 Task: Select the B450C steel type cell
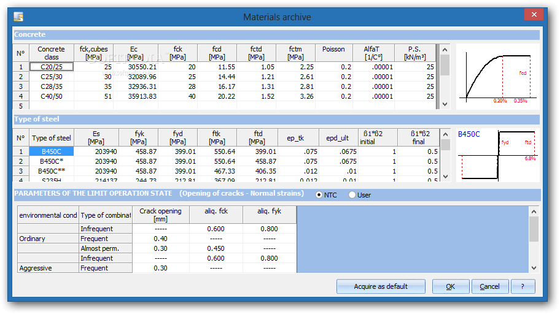pos(52,151)
